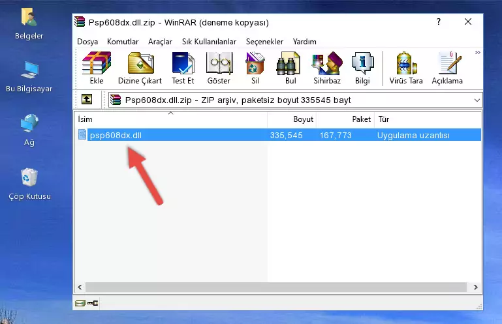Sort by İsim column header
This screenshot has height=324, width=502.
(171, 119)
